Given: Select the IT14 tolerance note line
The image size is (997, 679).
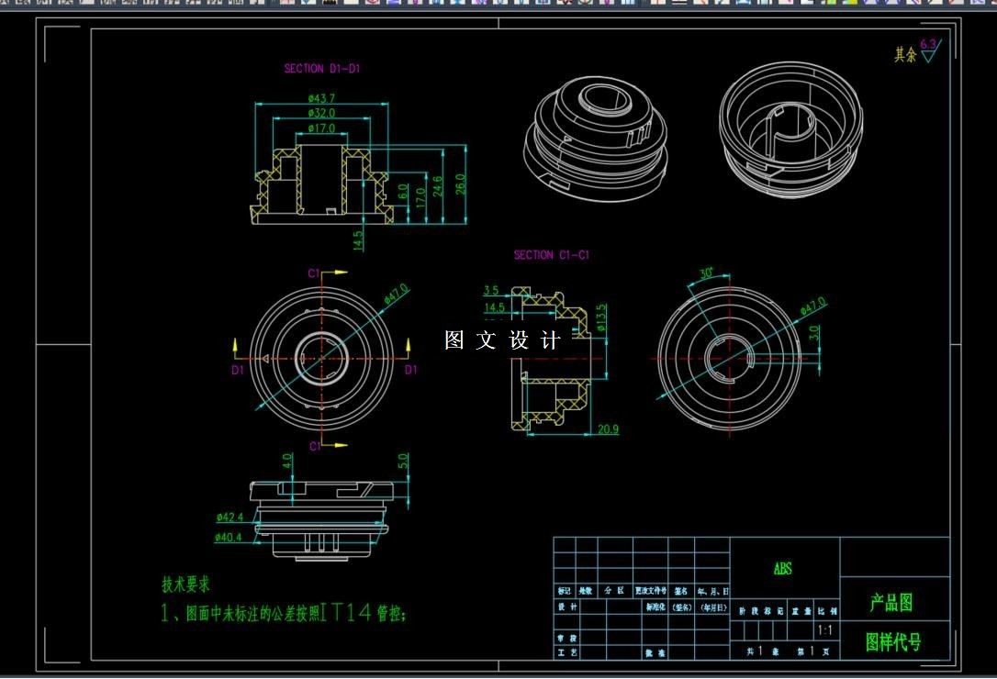Looking at the screenshot, I should pyautogui.click(x=284, y=613).
